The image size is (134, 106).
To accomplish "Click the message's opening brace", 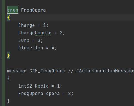I will (9, 78).
